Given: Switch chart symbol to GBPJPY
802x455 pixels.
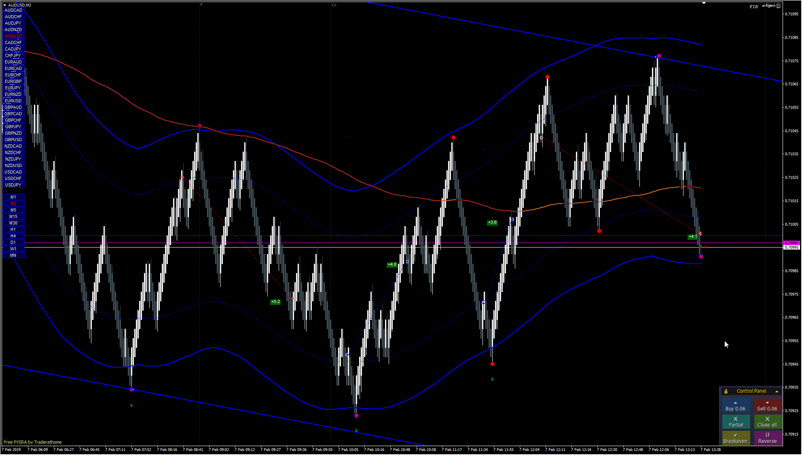Looking at the screenshot, I should [x=13, y=127].
